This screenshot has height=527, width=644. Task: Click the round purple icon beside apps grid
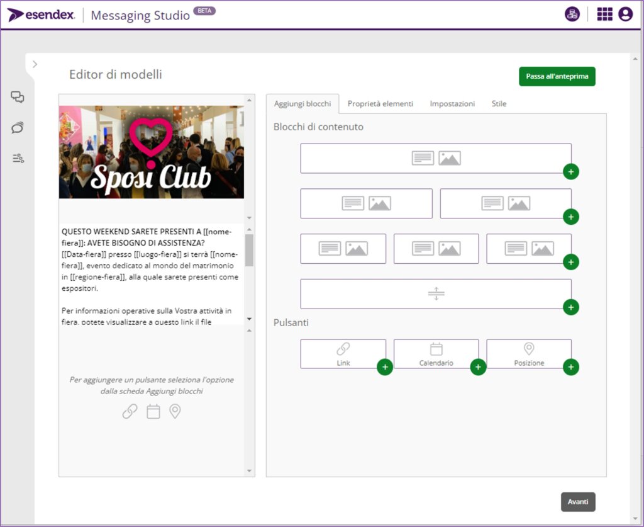click(572, 14)
